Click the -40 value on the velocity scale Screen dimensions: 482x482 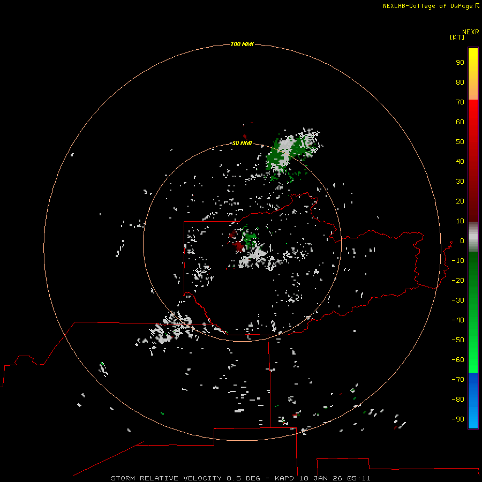click(x=458, y=320)
